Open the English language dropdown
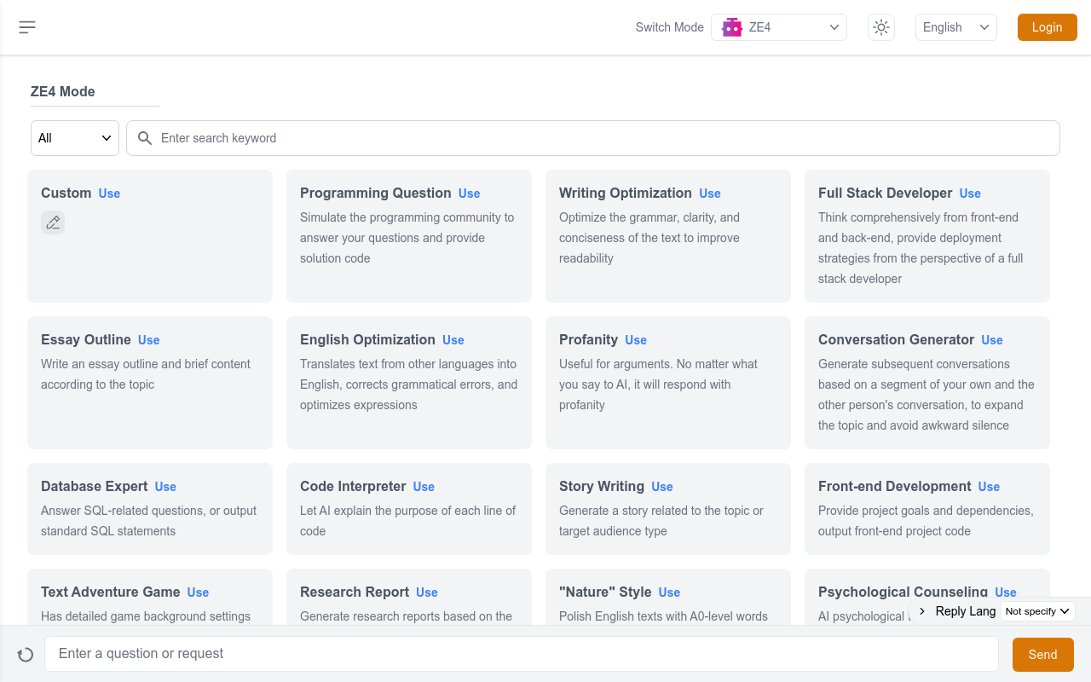This screenshot has width=1091, height=682. pos(956,27)
